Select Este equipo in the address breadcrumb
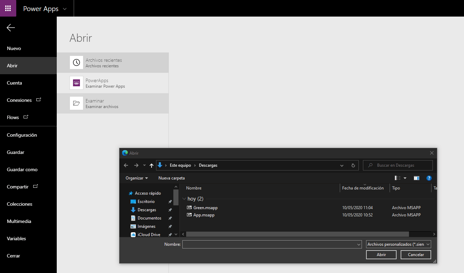The image size is (464, 273). 180,165
